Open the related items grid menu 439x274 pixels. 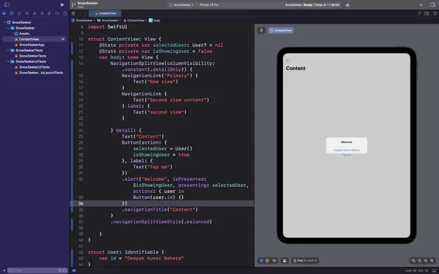(74, 14)
